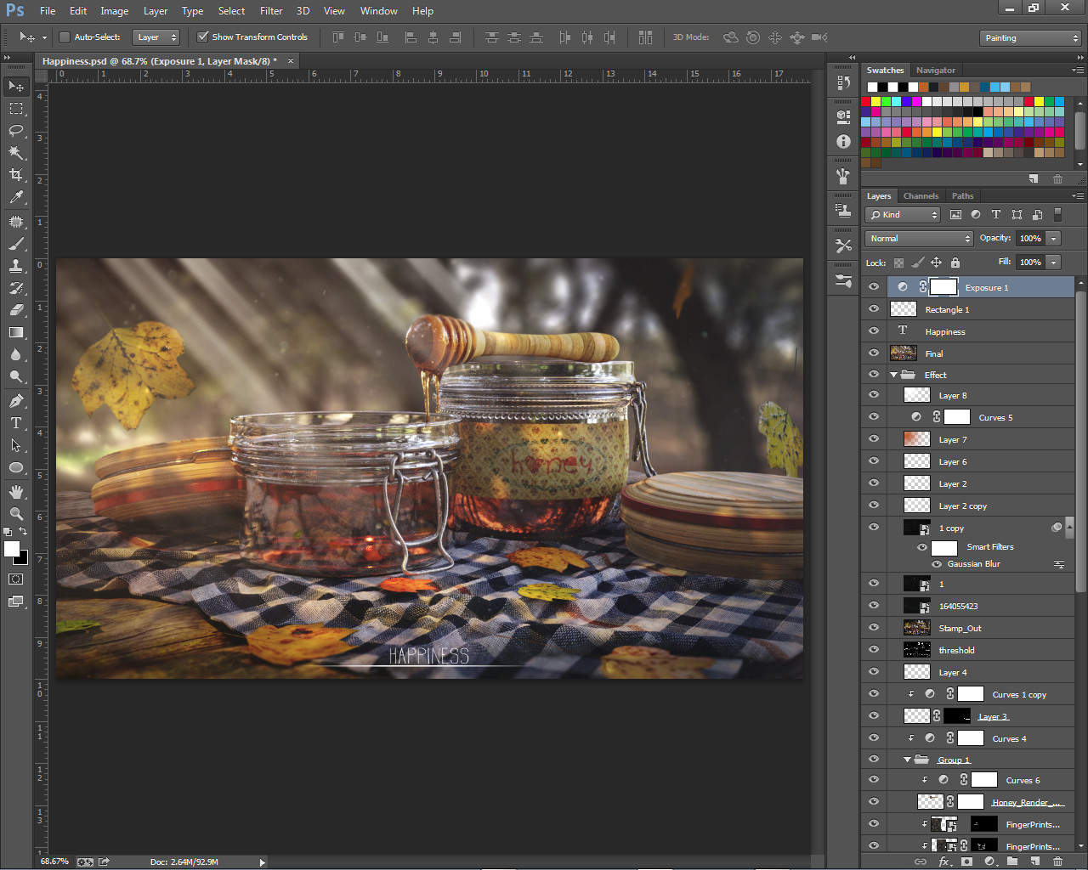Hide the Stamp_Out layer
The image size is (1088, 870).
point(874,628)
